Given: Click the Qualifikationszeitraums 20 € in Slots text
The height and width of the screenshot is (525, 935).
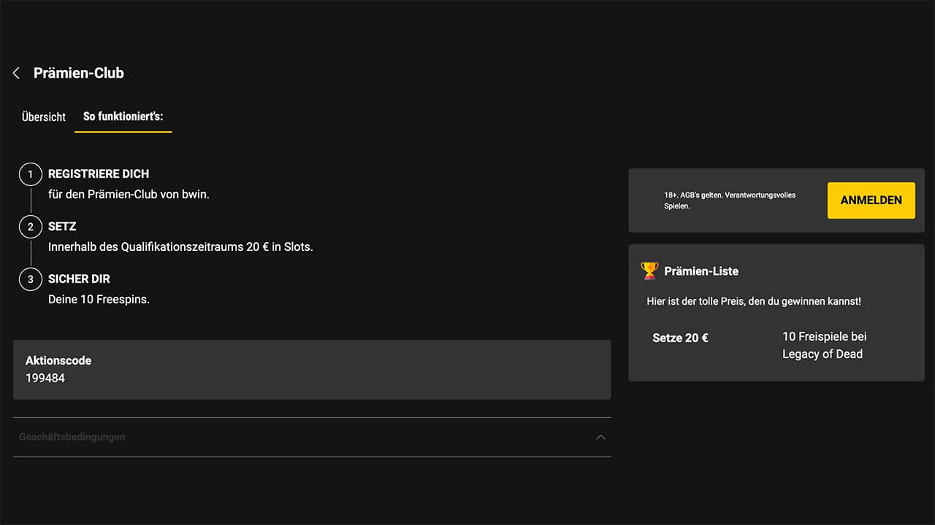Looking at the screenshot, I should [180, 247].
